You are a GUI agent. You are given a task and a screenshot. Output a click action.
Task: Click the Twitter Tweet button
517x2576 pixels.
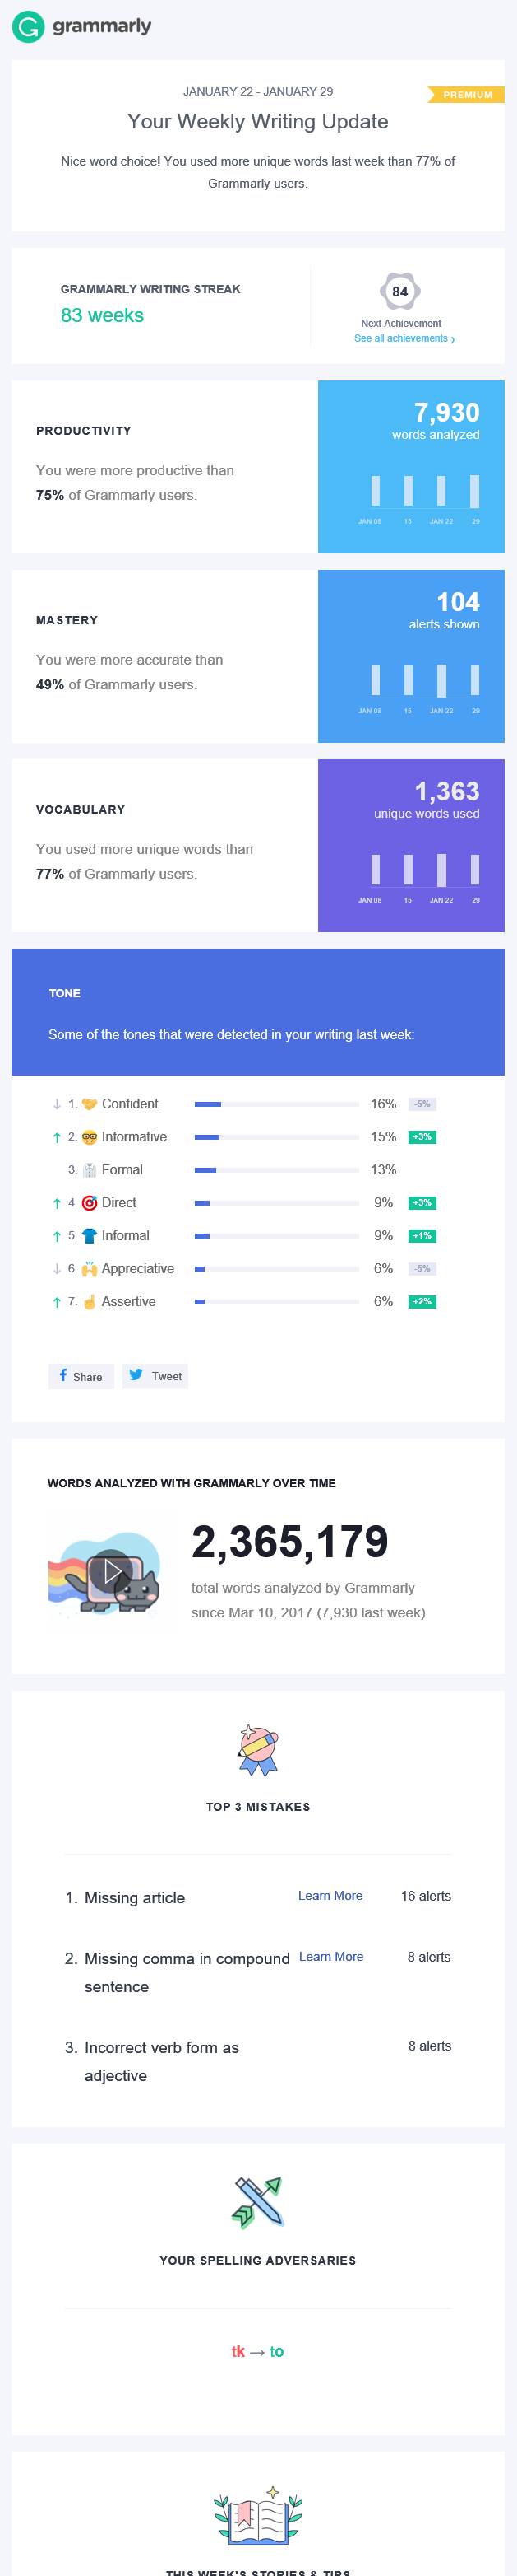point(155,1376)
